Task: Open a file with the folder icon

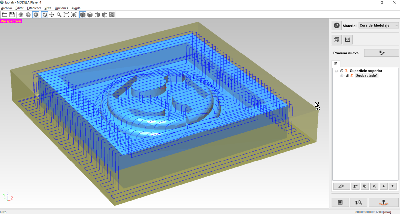Action: pos(5,15)
